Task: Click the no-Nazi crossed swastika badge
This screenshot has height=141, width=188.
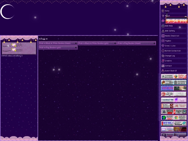Action: point(167,106)
